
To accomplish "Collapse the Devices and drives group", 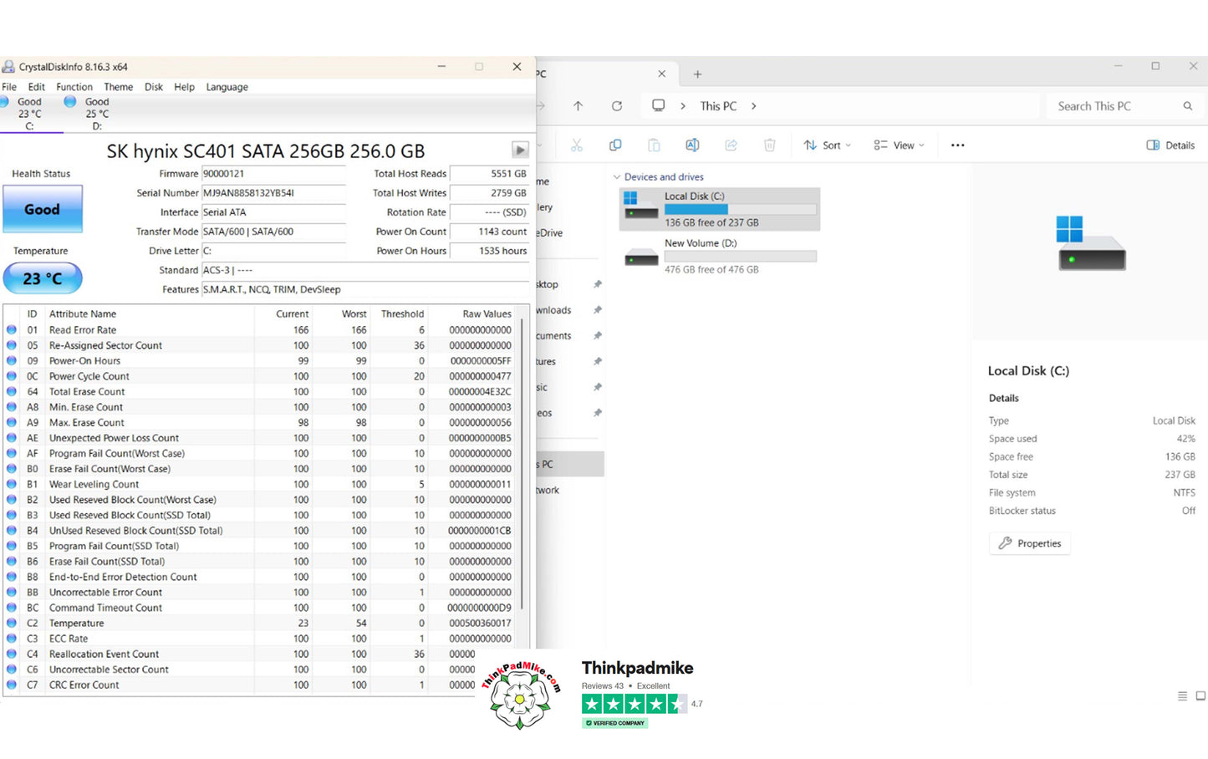I will click(x=617, y=177).
